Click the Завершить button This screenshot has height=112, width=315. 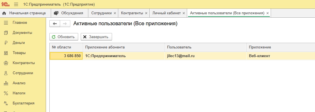tap(96, 37)
